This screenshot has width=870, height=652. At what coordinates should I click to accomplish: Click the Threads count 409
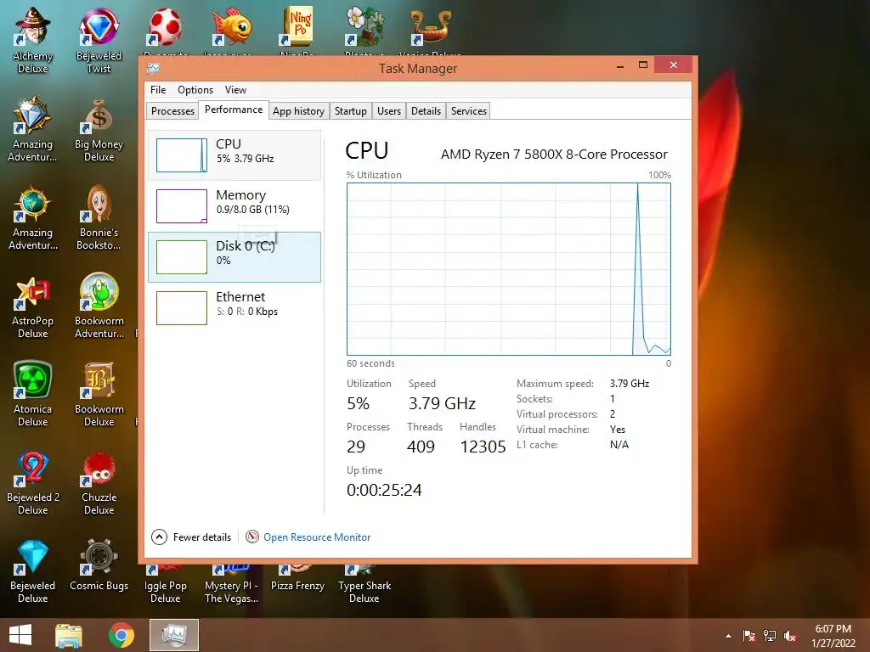click(x=421, y=447)
